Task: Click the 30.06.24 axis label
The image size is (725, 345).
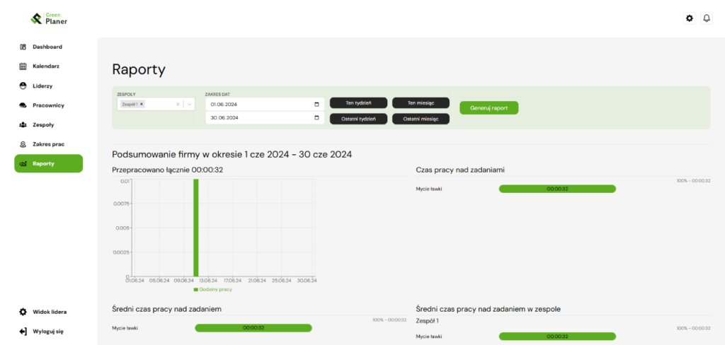Action: pos(307,280)
